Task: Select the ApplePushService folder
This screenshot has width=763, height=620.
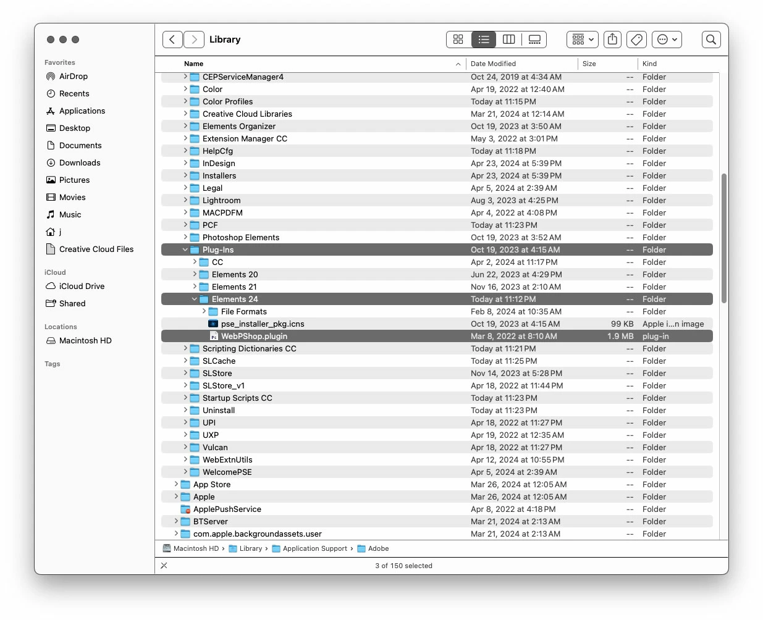Action: pyautogui.click(x=437, y=509)
